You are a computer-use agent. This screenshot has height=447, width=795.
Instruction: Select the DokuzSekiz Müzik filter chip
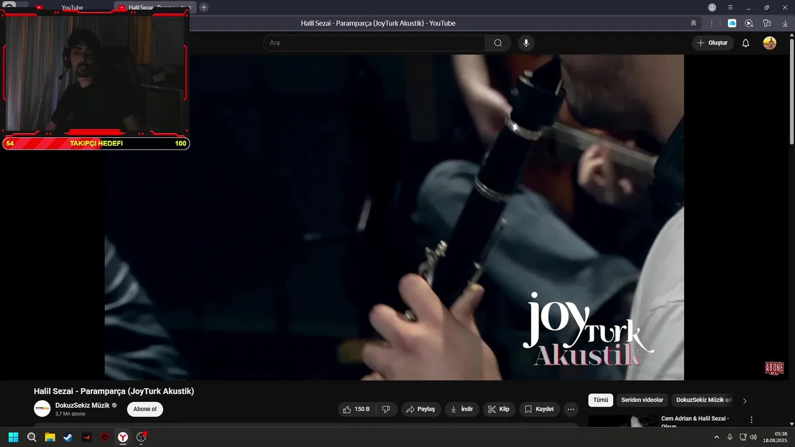(x=704, y=400)
